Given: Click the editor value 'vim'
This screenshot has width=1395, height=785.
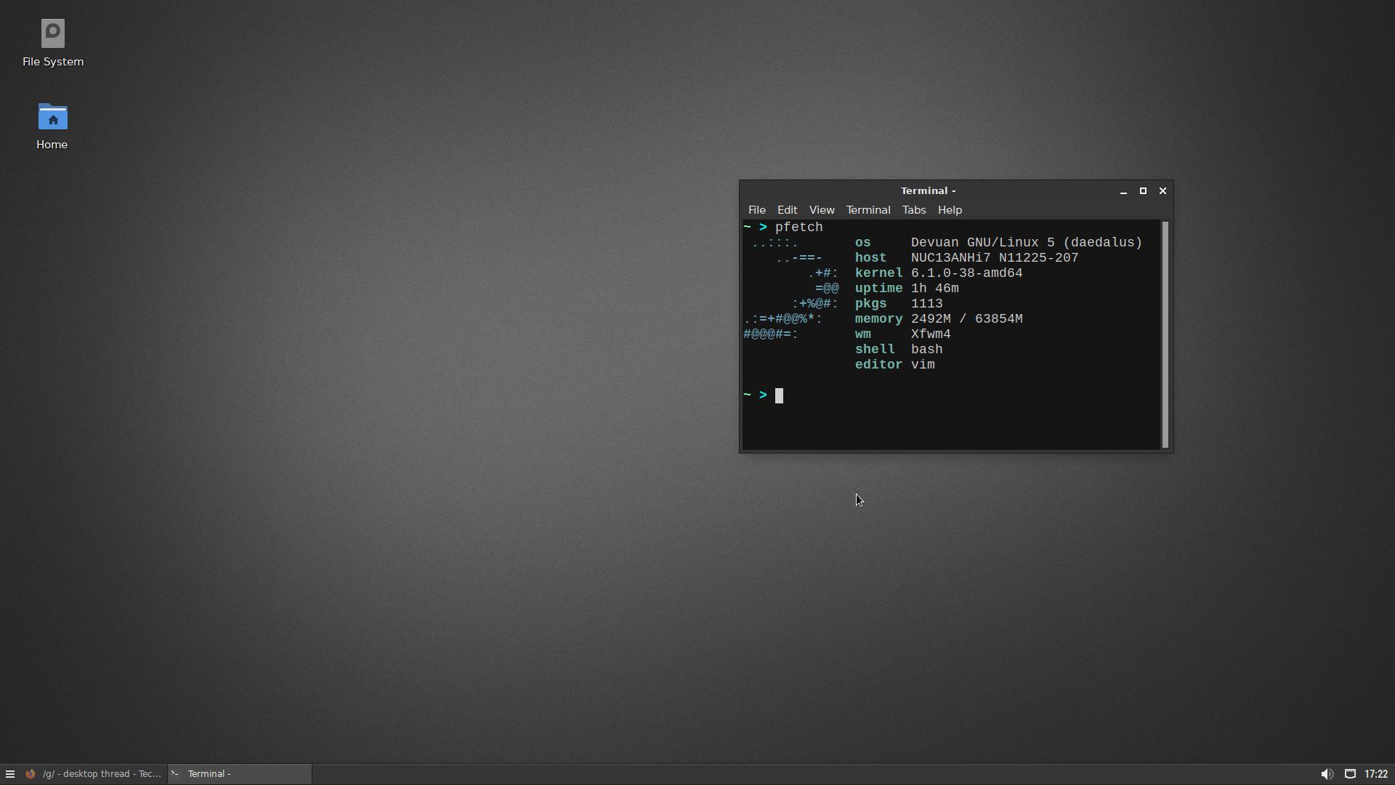Looking at the screenshot, I should 923,365.
